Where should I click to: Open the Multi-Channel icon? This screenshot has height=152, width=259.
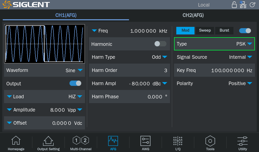coord(81,143)
